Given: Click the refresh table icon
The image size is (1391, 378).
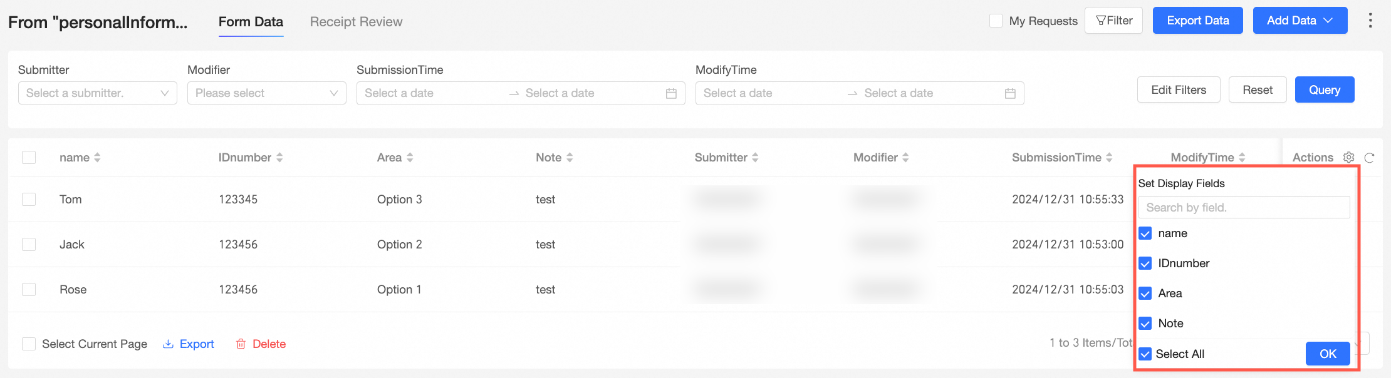Looking at the screenshot, I should 1370,158.
